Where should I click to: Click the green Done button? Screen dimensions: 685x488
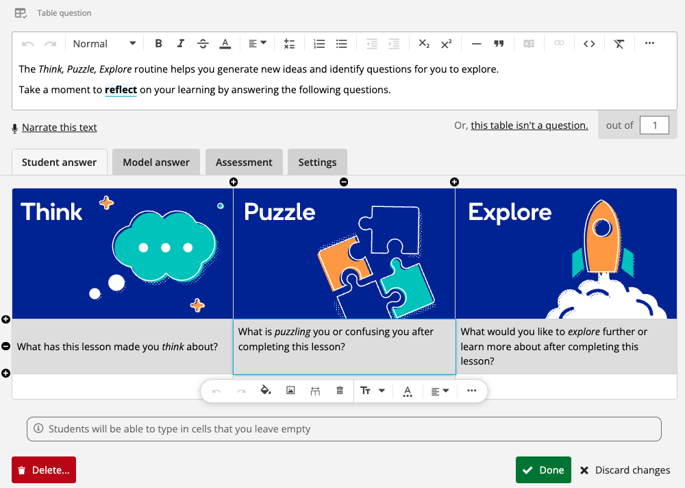[543, 470]
